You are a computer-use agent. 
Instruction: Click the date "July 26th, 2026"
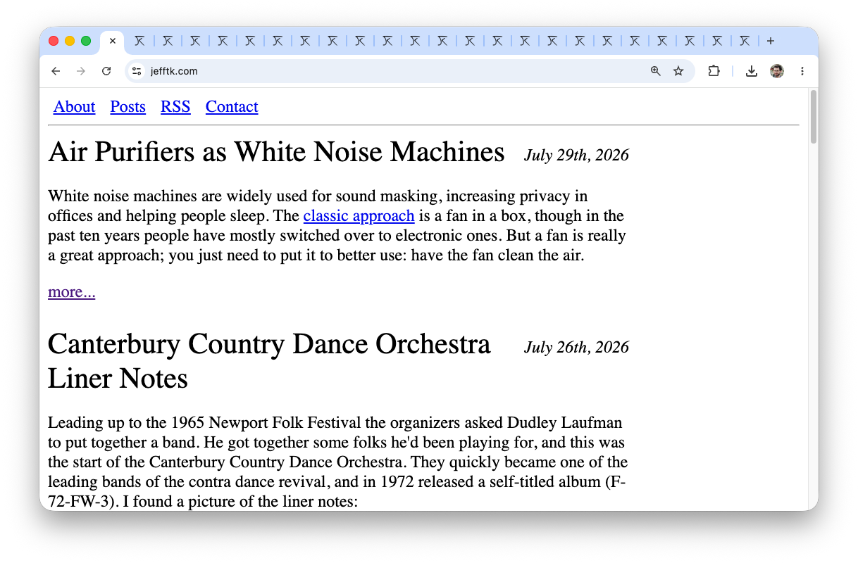click(x=576, y=348)
